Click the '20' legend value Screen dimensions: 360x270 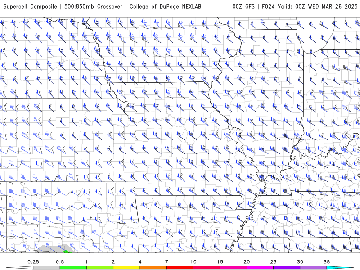click(x=247, y=262)
